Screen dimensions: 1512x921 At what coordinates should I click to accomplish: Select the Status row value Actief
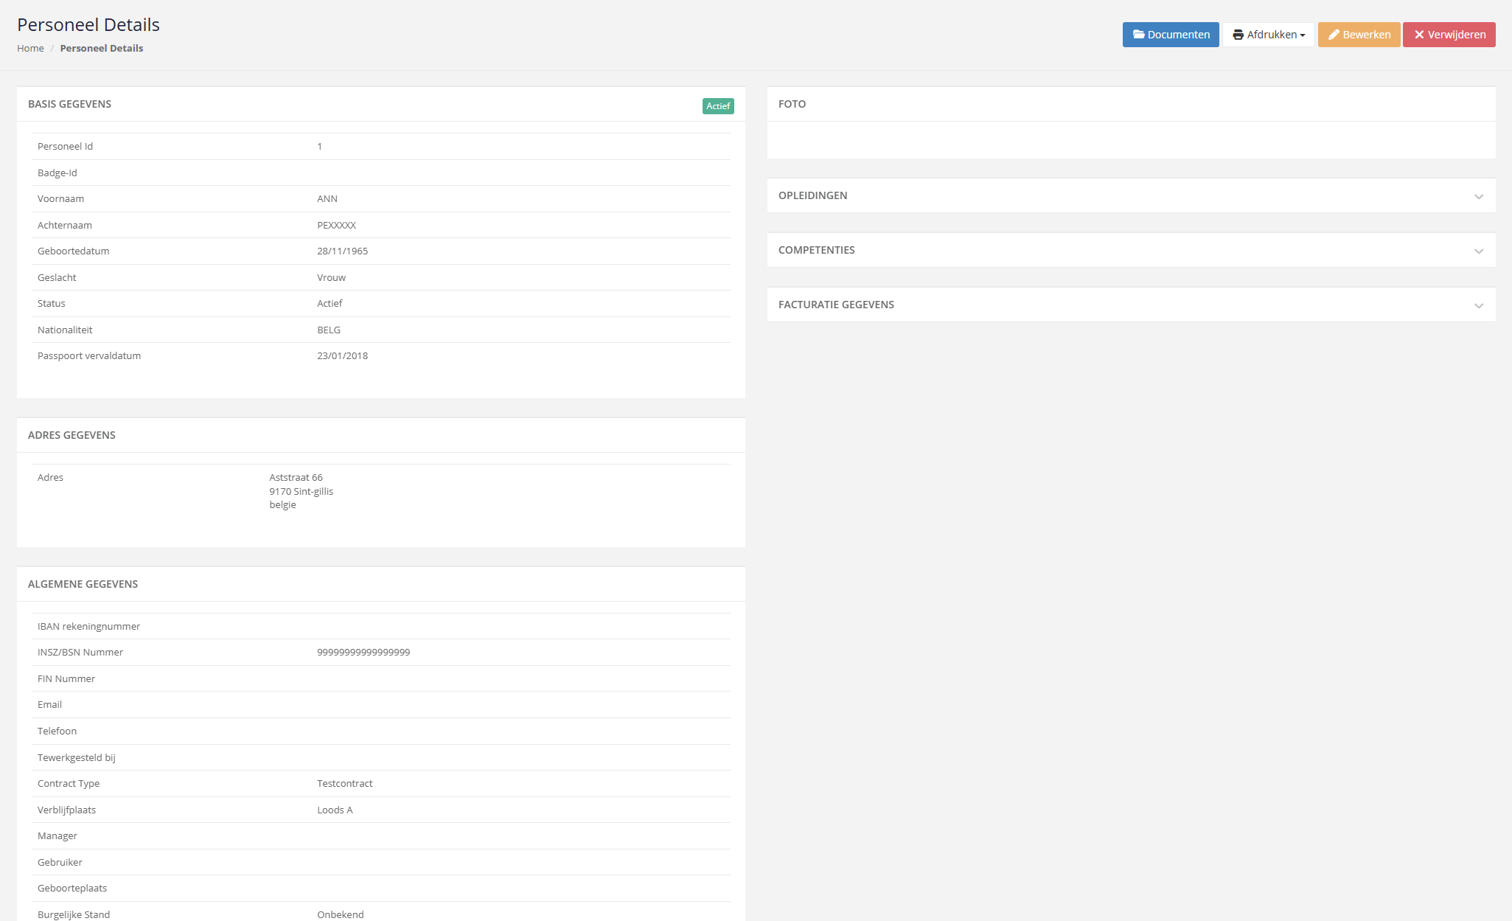(x=330, y=304)
